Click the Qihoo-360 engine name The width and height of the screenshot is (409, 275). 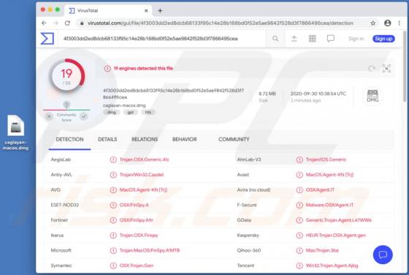click(x=249, y=250)
